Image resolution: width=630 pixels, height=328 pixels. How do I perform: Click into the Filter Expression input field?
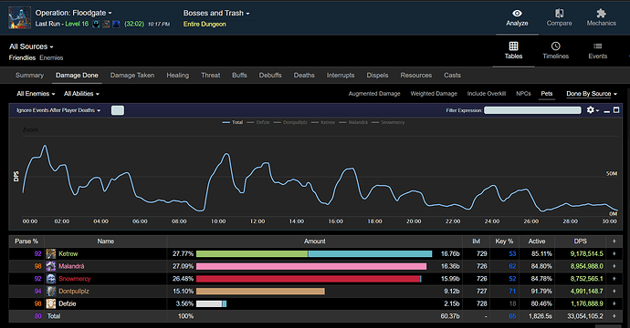point(532,110)
